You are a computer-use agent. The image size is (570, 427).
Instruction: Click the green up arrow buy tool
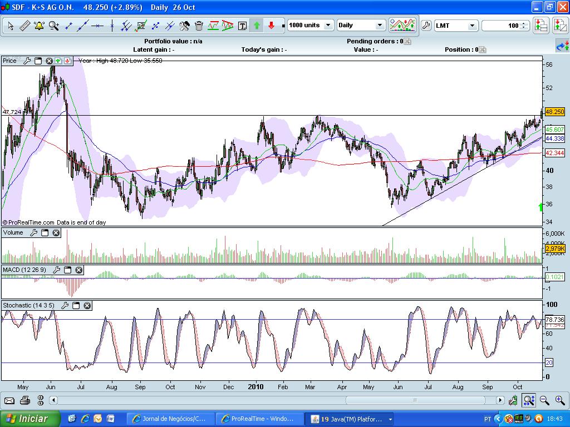tap(257, 26)
